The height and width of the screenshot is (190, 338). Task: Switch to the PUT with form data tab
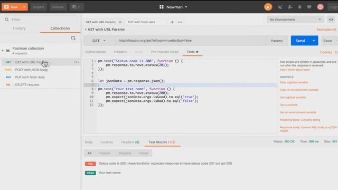(142, 22)
